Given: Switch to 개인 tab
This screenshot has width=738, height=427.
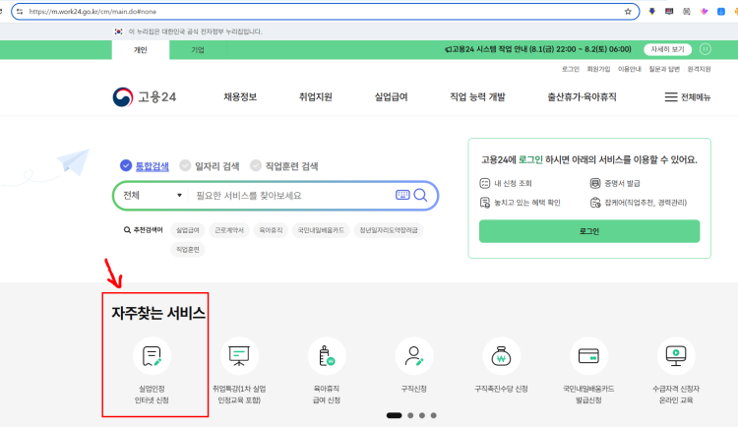Looking at the screenshot, I should [141, 50].
